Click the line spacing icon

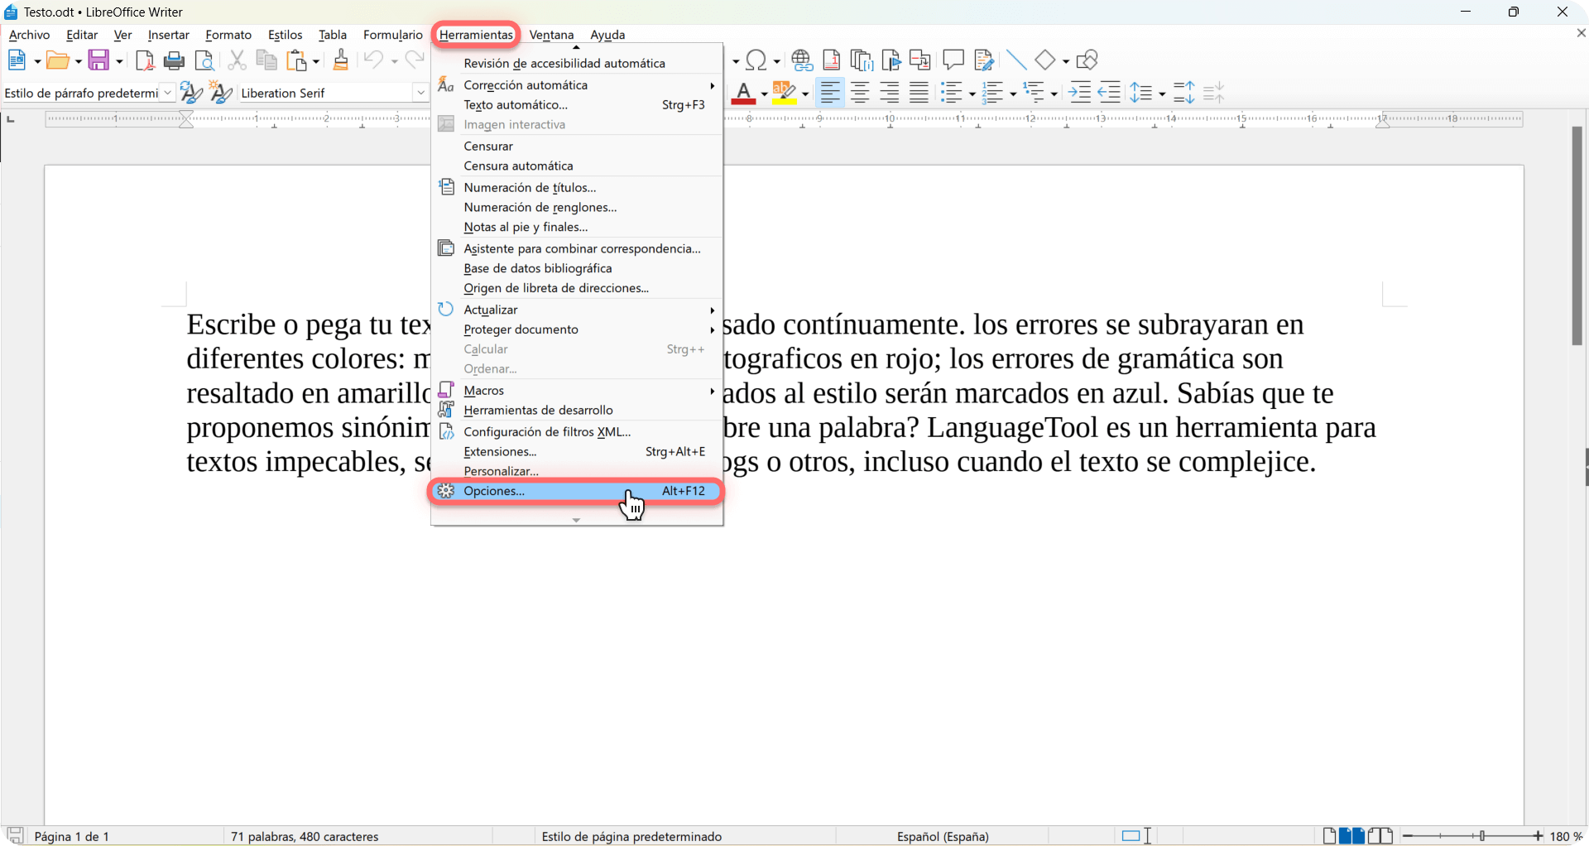pyautogui.click(x=1141, y=93)
